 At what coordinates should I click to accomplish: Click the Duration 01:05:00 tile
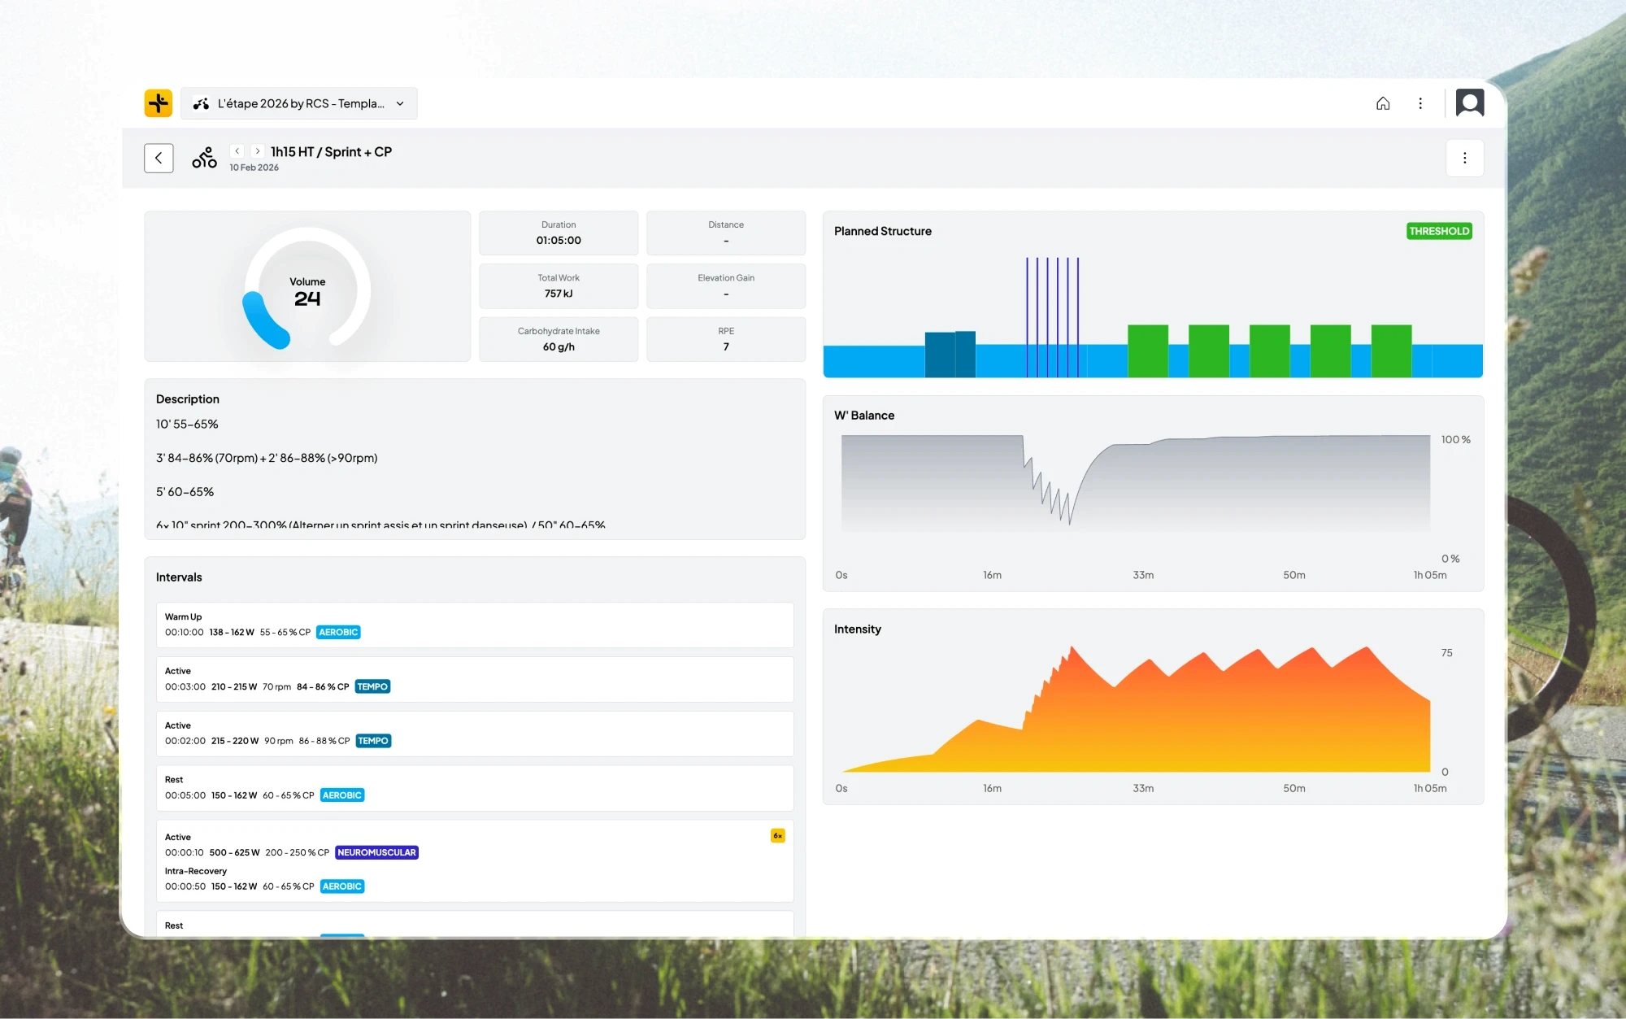[559, 233]
